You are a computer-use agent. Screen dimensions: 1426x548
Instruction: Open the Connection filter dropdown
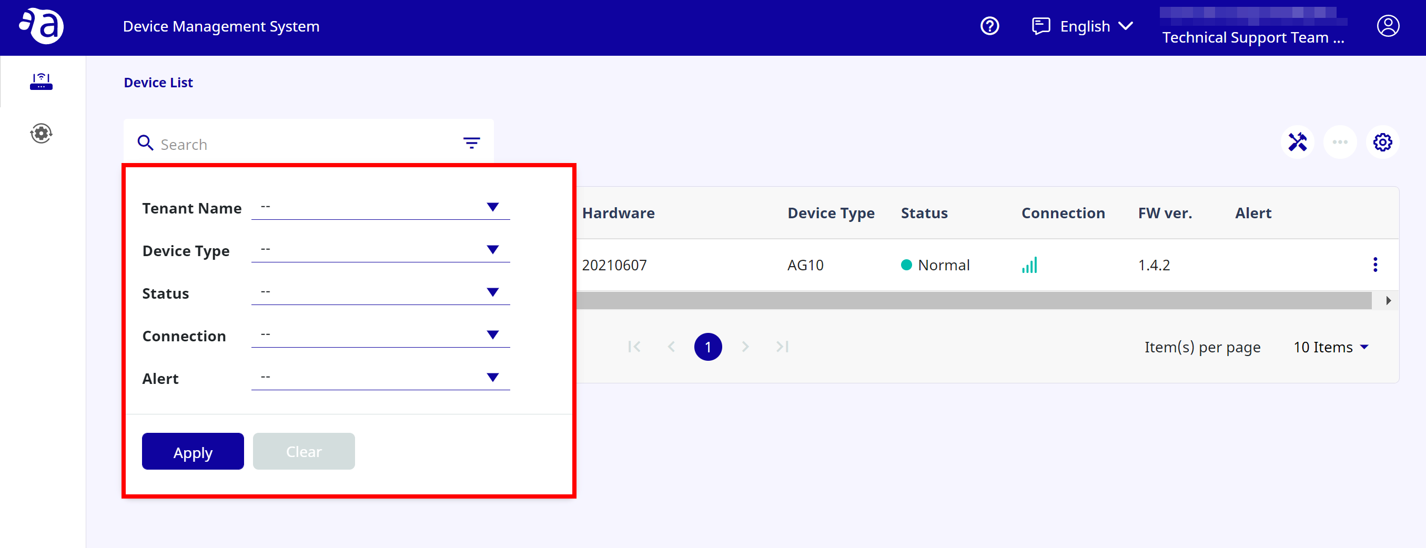pyautogui.click(x=380, y=335)
